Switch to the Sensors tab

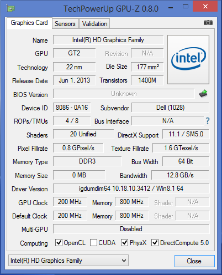[65, 24]
